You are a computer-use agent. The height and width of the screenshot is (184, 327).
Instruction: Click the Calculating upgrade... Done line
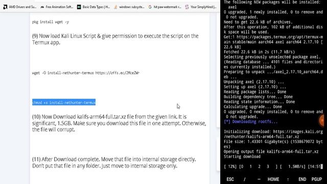pos(253,107)
